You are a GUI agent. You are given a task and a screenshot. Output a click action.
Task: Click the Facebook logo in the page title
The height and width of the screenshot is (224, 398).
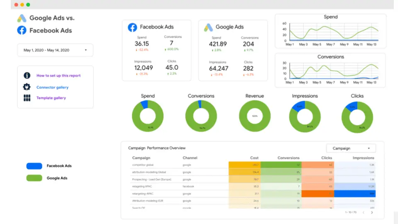22,30
